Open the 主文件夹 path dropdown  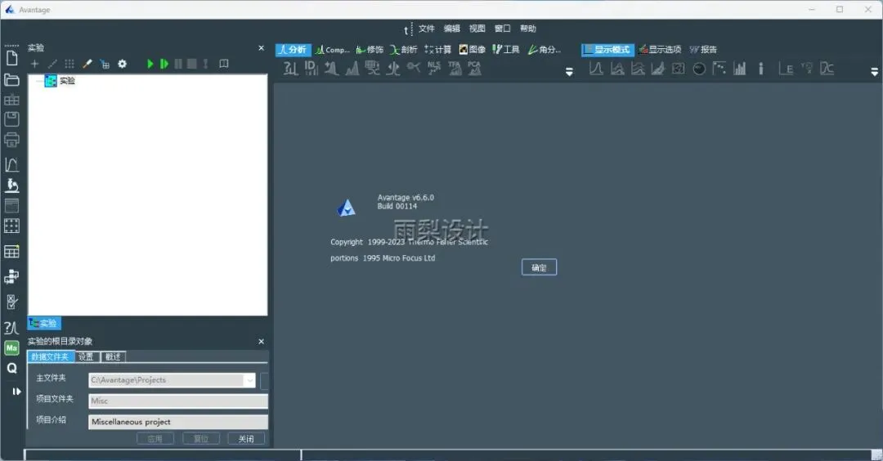(x=249, y=381)
